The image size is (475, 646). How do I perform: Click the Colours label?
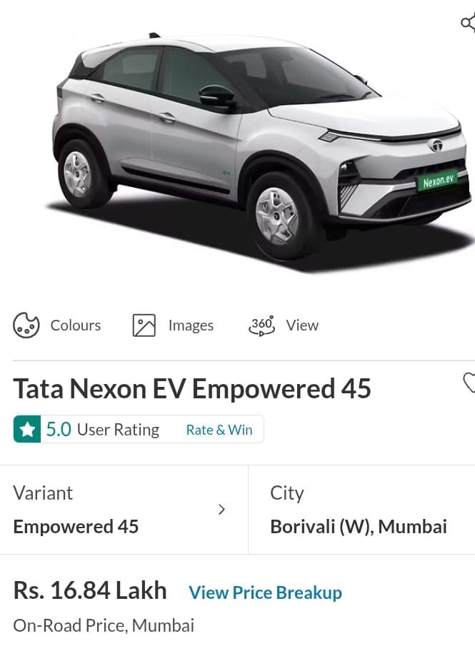pyautogui.click(x=76, y=325)
